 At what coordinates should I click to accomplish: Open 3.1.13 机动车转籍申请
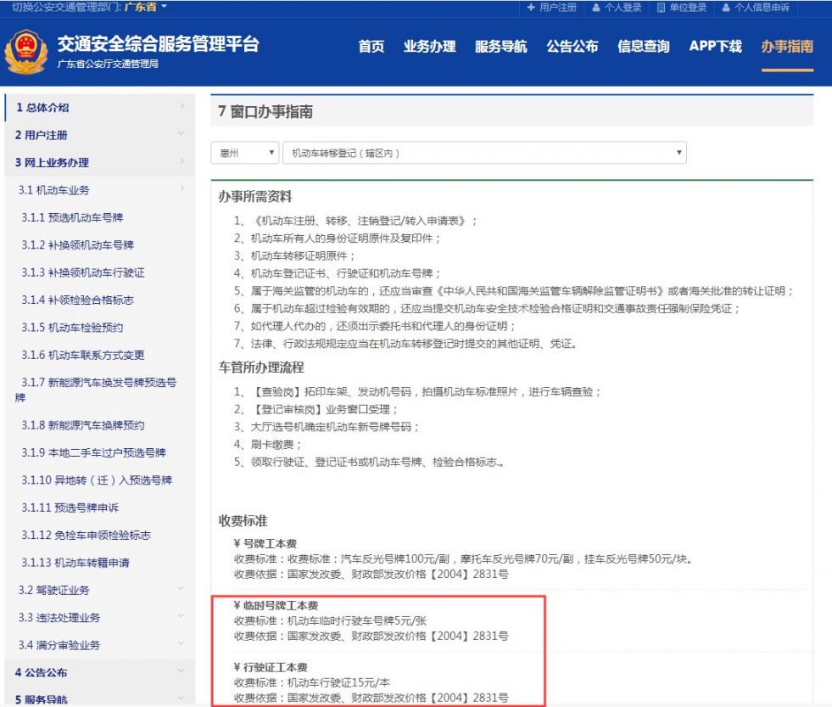pos(75,563)
